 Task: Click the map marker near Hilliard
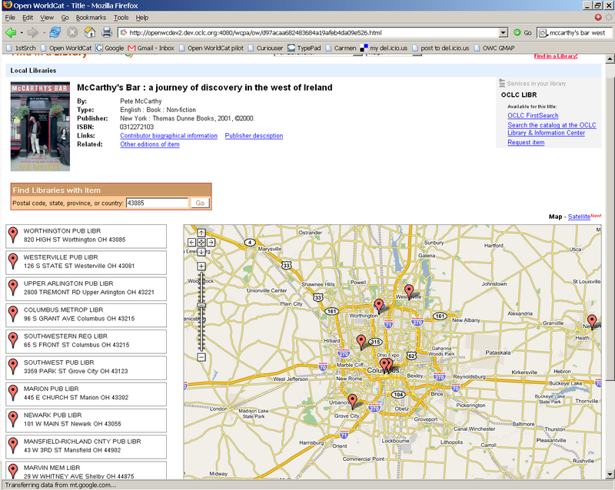(x=361, y=343)
